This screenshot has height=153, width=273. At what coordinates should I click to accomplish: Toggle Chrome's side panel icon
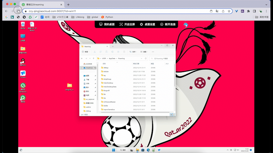254,11
